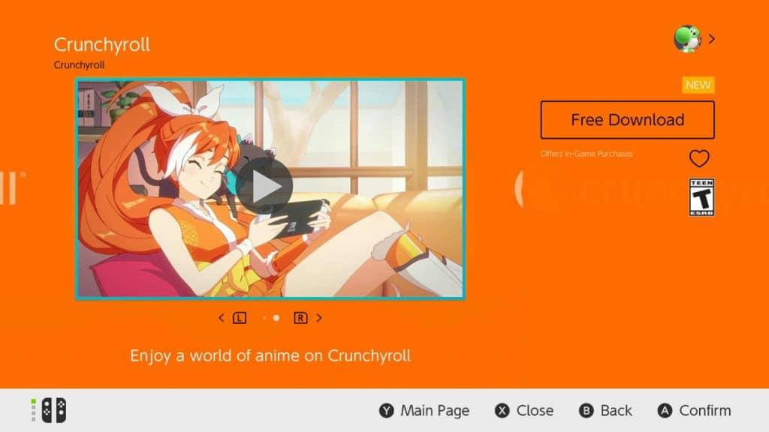The image size is (769, 432).
Task: Select the R shoulder button icon
Action: (x=300, y=318)
